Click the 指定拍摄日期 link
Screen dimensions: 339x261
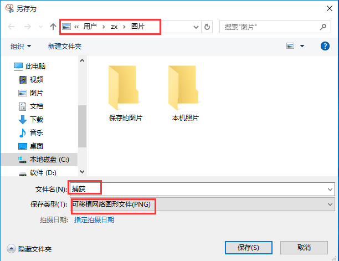point(94,219)
